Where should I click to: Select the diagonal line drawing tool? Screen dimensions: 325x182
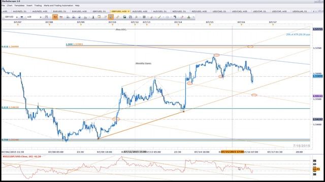159,17
